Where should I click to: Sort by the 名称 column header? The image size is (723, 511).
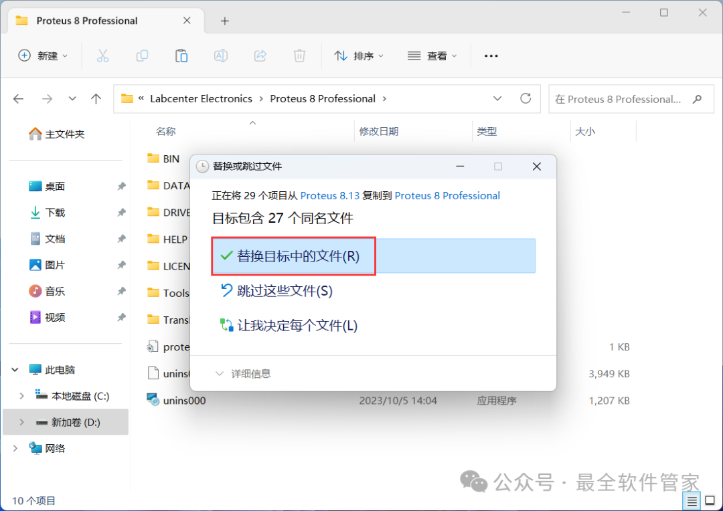166,131
